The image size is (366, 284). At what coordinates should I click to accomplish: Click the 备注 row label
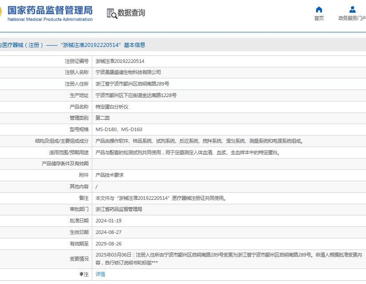click(84, 198)
